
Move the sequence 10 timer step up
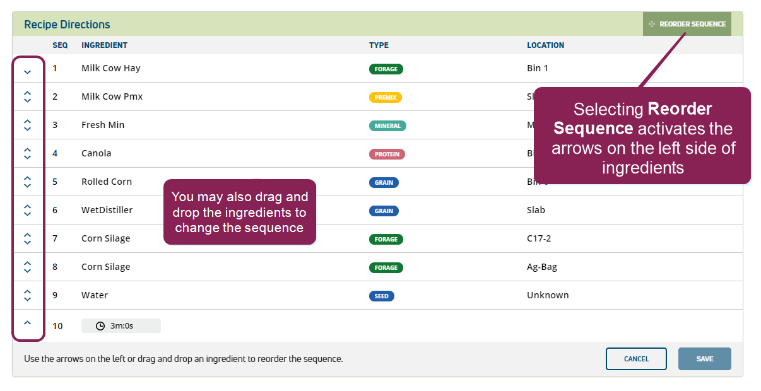coord(27,322)
